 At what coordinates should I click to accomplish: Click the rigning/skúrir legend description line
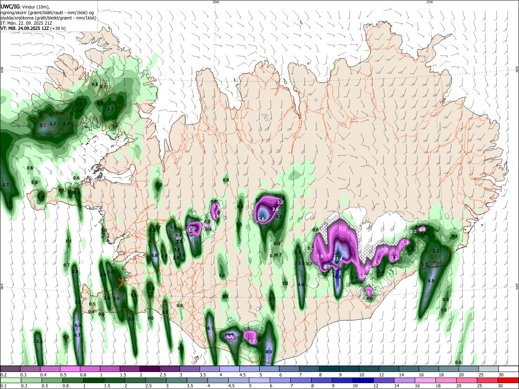coord(47,13)
